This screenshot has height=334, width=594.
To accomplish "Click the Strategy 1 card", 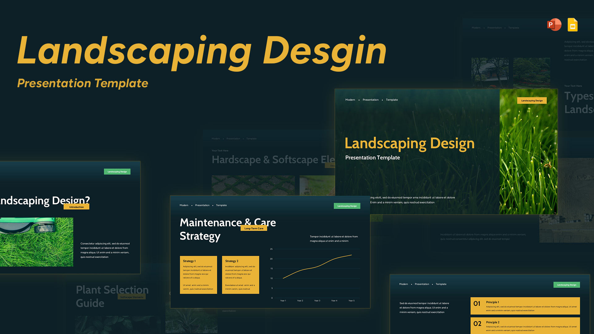I will pos(198,275).
